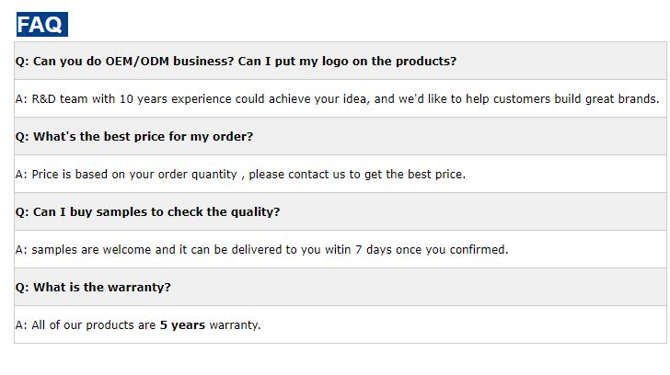Select the best price question row
670x375 pixels.
click(341, 137)
